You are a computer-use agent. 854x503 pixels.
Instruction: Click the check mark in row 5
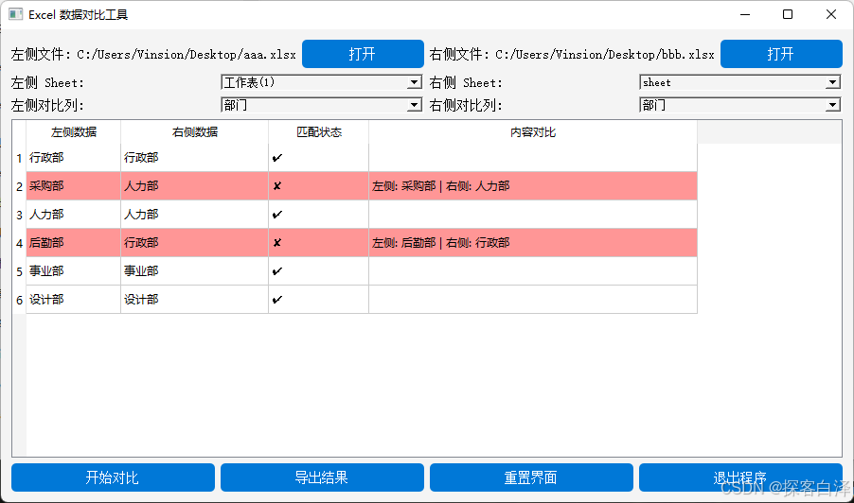277,270
